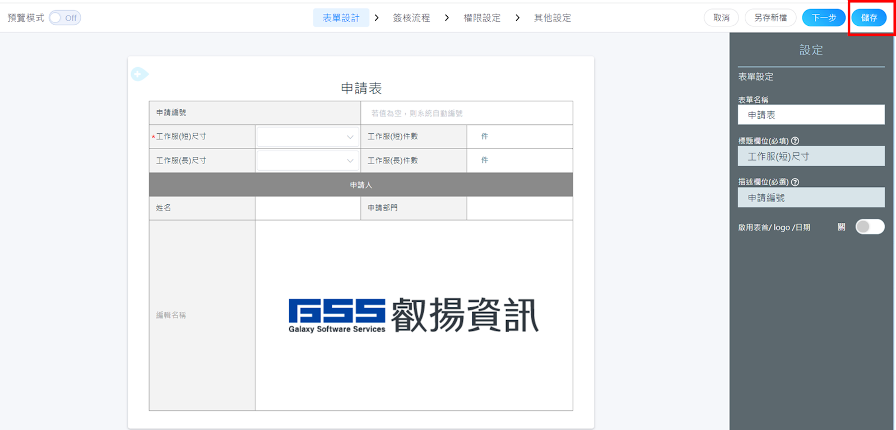
Task: Click the empty 姓名 value cell
Action: pyautogui.click(x=308, y=208)
